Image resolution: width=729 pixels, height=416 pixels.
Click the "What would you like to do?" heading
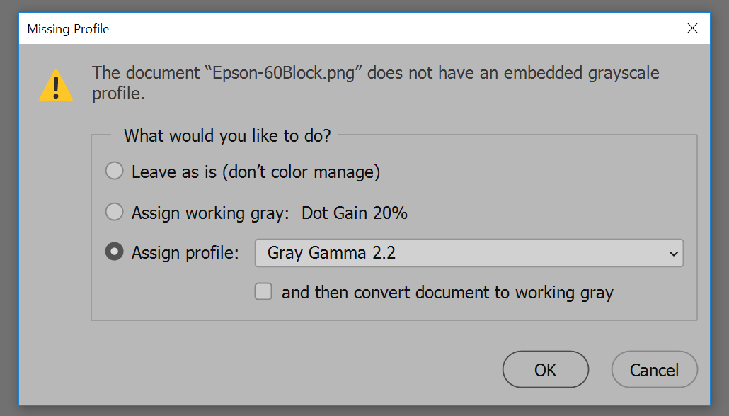click(x=227, y=136)
